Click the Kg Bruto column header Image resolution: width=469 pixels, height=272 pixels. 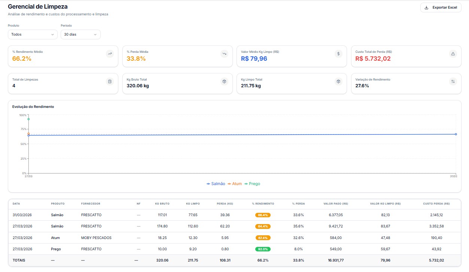coord(162,204)
